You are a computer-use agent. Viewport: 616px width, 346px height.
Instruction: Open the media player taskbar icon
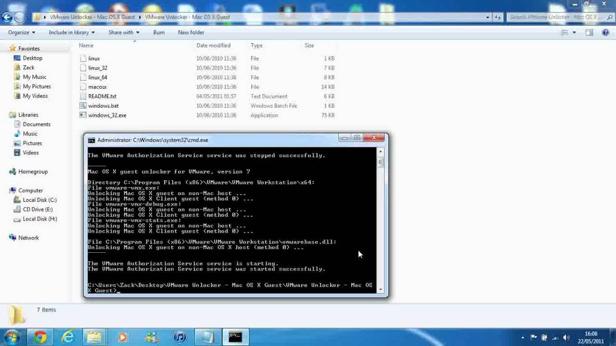[x=123, y=337]
